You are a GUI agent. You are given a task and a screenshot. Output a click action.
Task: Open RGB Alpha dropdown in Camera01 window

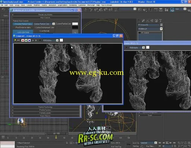pyautogui.click(x=57, y=41)
